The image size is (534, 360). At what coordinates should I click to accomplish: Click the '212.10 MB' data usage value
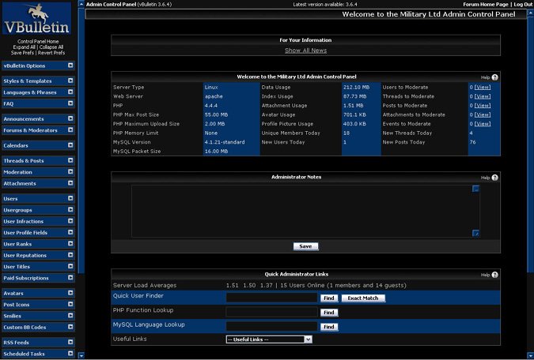pos(356,88)
